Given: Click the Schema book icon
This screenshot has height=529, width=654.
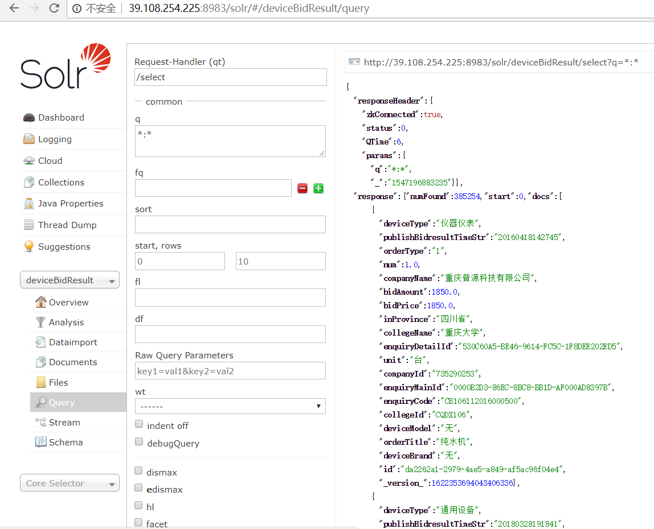Looking at the screenshot, I should point(41,442).
